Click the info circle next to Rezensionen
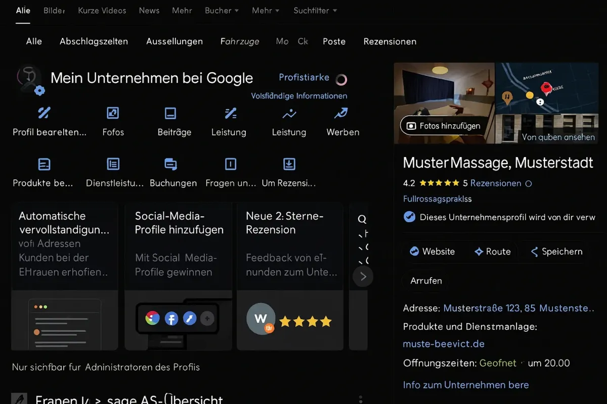The image size is (607, 404). click(529, 184)
